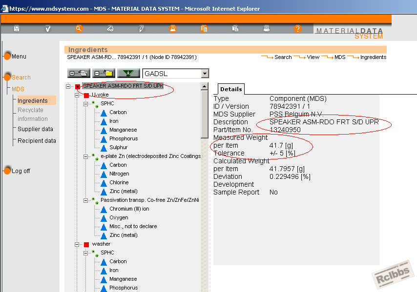Viewport: 417px width, 292px height.
Task: Click the red component icon beside SPEAKER ASM-RDO
Action: [77, 87]
